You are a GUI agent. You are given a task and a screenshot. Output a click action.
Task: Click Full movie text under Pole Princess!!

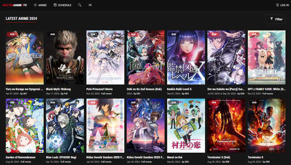click(x=106, y=94)
